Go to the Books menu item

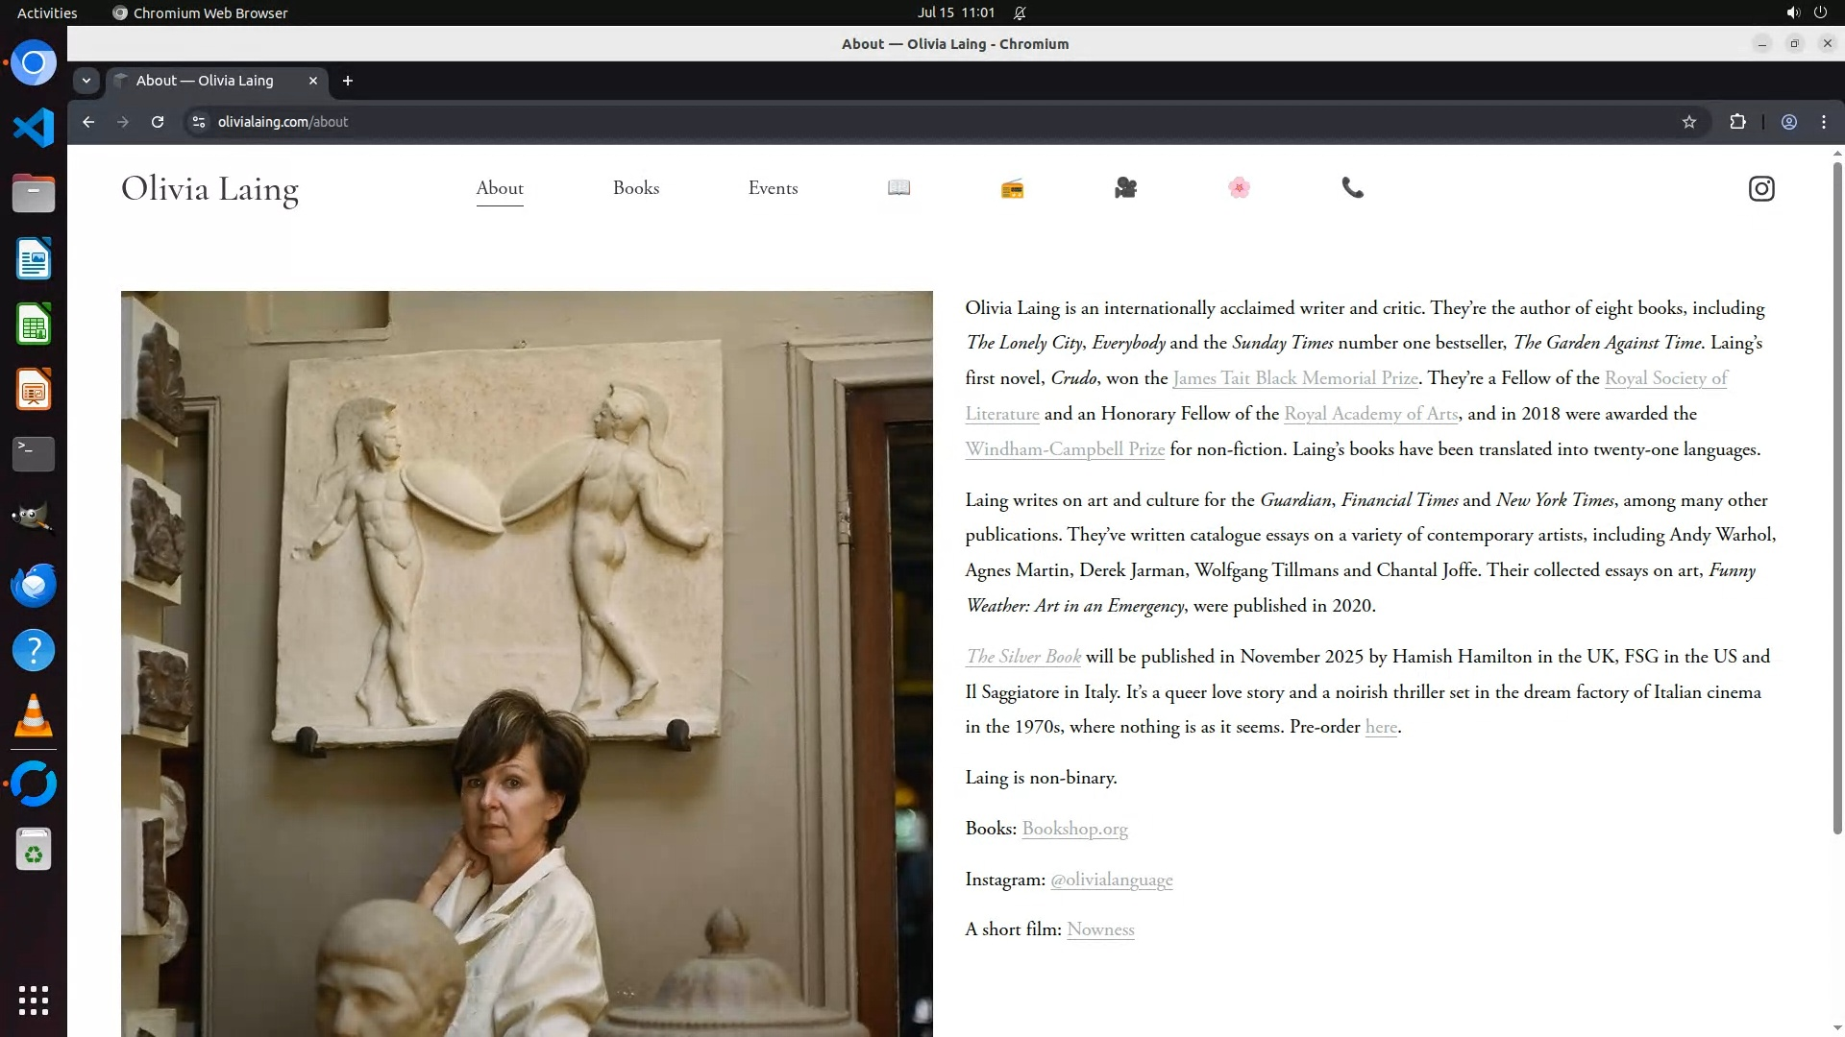pos(635,188)
